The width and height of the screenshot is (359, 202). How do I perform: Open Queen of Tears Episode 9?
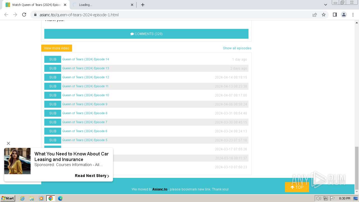click(85, 104)
